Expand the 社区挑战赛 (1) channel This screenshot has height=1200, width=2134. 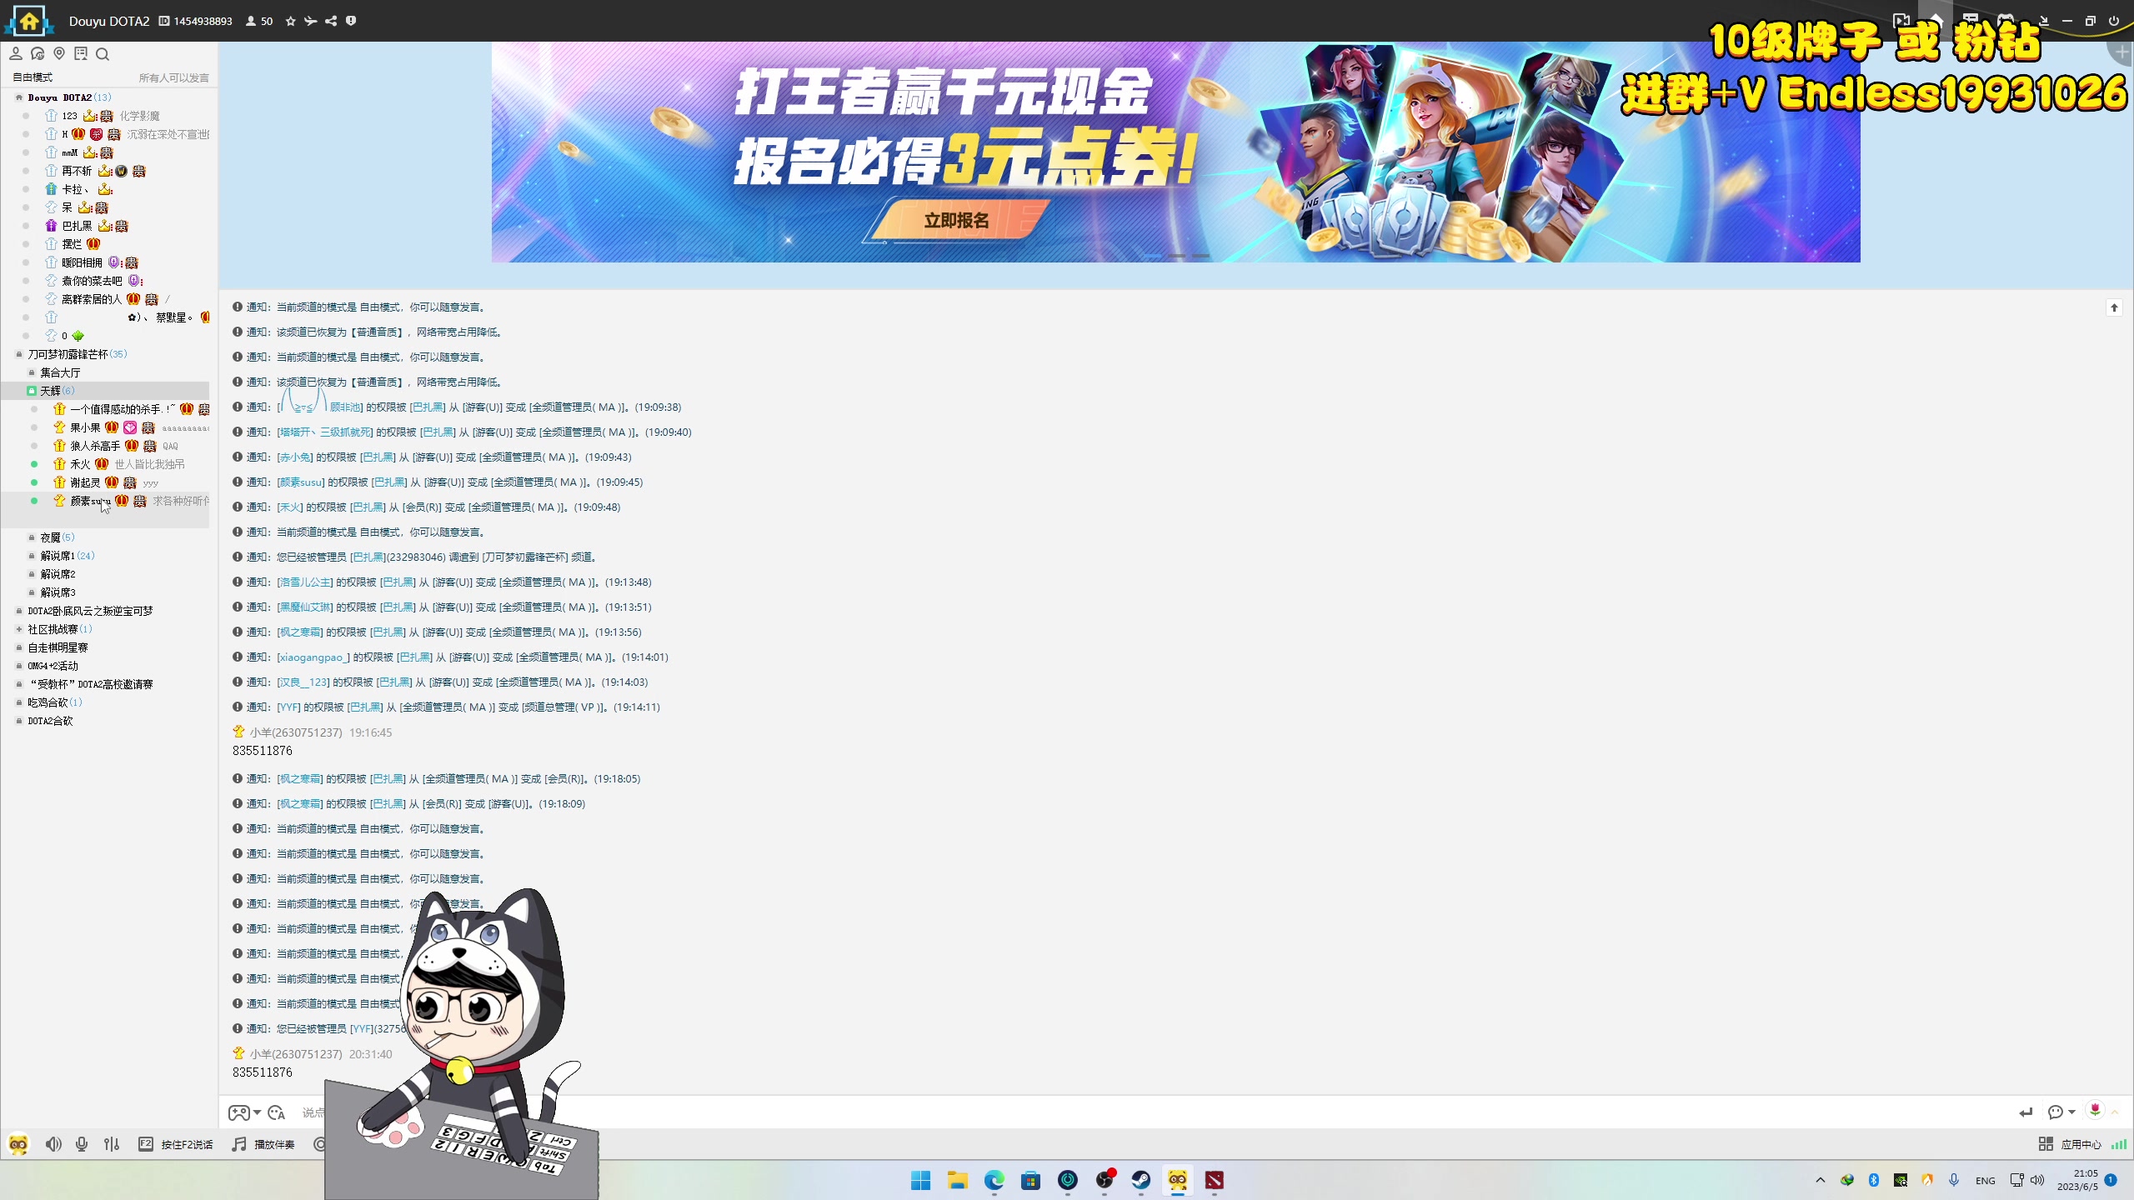(19, 629)
